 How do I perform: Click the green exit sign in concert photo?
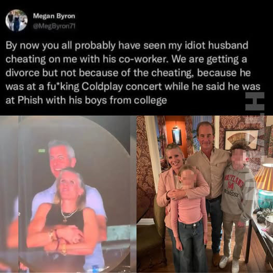[x=42, y=151]
